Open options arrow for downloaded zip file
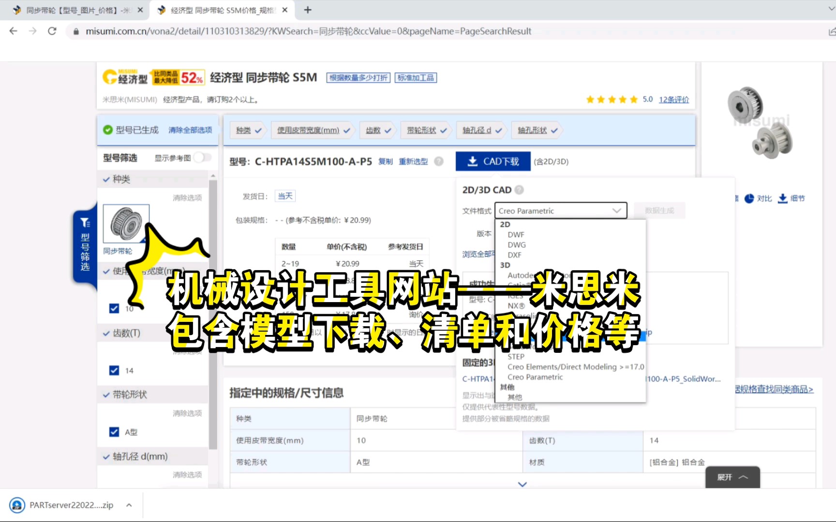 [129, 505]
